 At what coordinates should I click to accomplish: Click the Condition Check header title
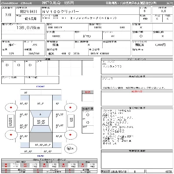(x=17, y=3)
